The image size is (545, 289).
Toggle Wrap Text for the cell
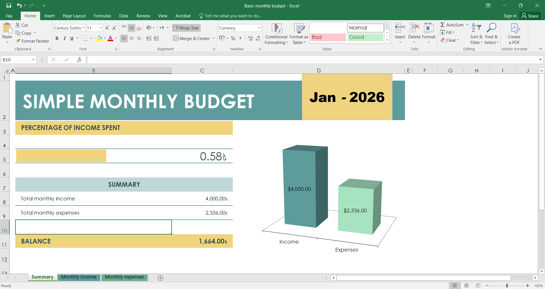pos(186,28)
